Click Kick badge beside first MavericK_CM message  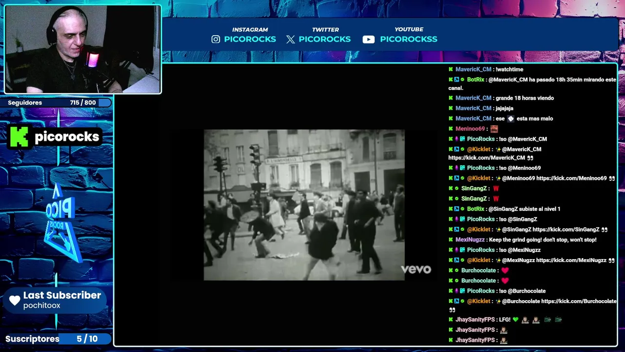point(451,69)
